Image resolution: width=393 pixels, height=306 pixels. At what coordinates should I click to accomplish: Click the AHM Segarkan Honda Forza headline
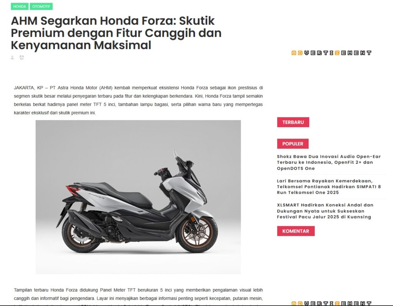116,33
